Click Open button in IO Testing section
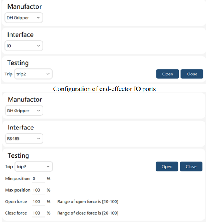The height and width of the screenshot is (222, 206). [x=168, y=74]
